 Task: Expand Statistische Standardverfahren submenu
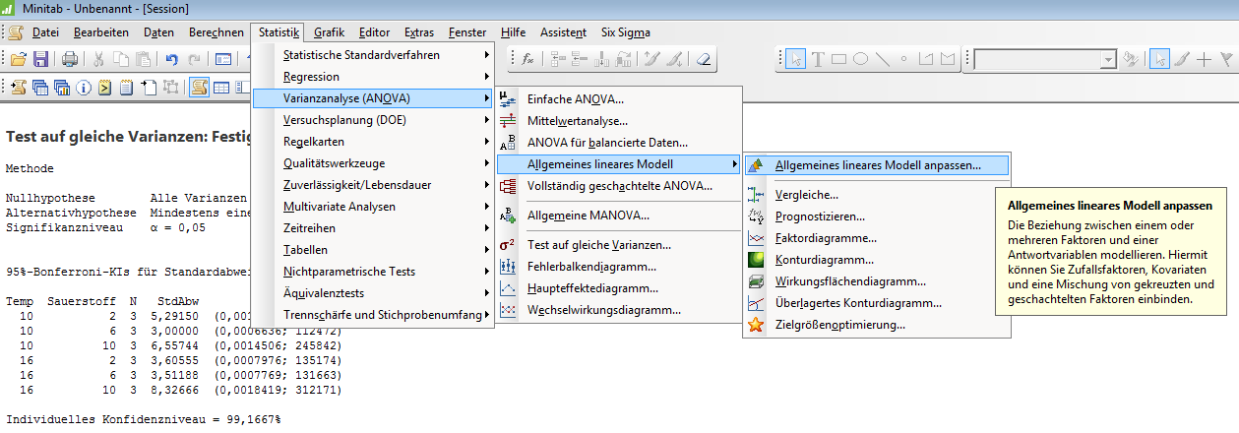(374, 55)
